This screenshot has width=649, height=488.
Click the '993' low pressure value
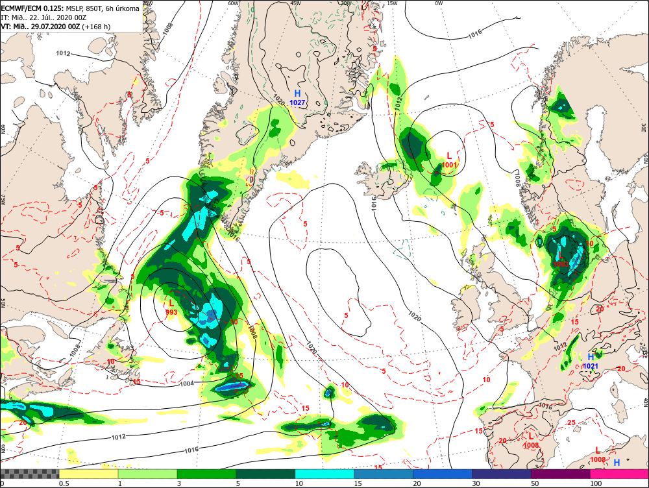point(171,312)
